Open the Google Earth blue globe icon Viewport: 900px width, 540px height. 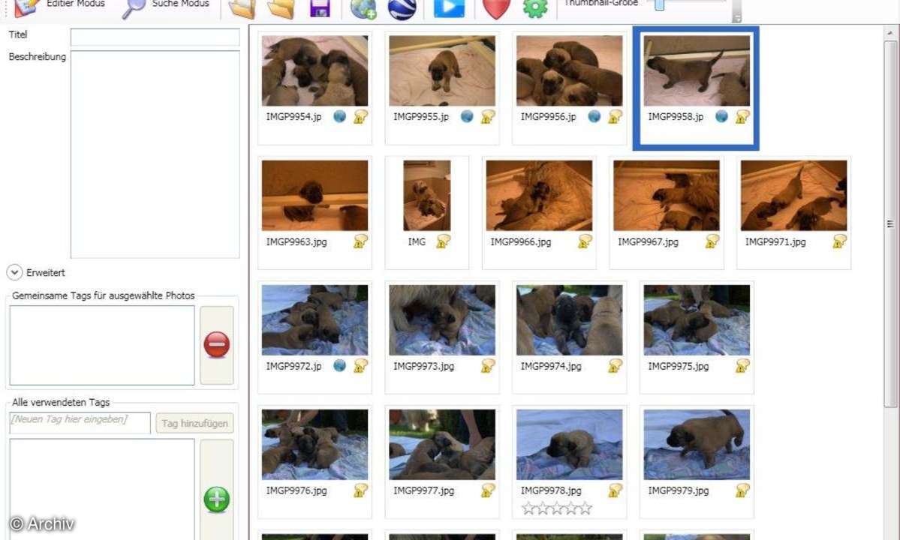[x=402, y=8]
